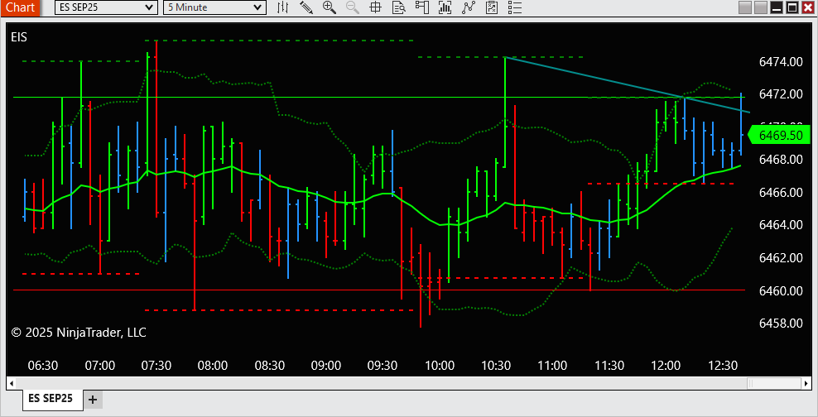Maximize the chart window
The width and height of the screenshot is (818, 417).
(792, 7)
